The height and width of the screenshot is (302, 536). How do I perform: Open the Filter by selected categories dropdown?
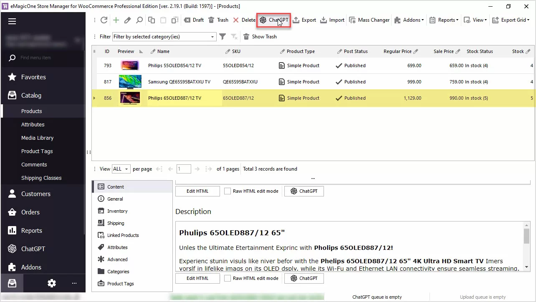212,37
